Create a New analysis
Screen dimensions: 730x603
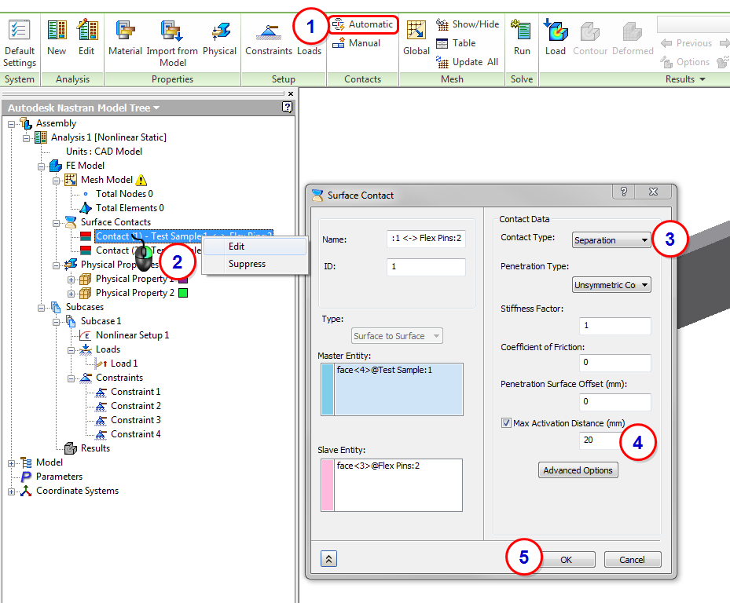point(57,38)
